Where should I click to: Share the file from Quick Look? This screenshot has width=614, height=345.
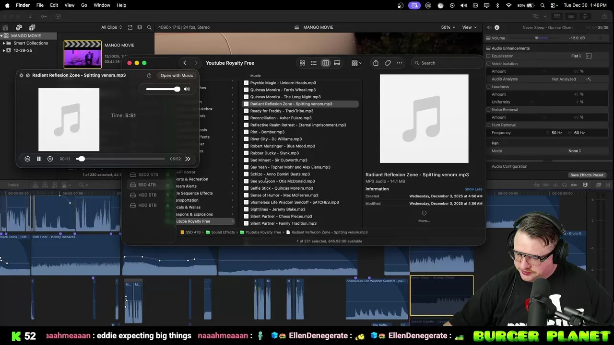tap(149, 75)
